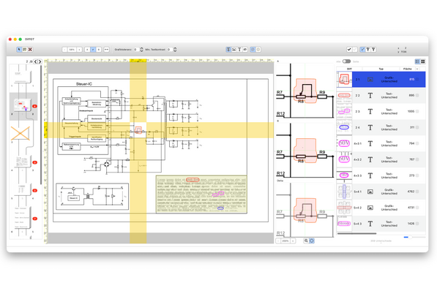
Task: Click the Min. Textkontrast value field
Action: (169, 50)
